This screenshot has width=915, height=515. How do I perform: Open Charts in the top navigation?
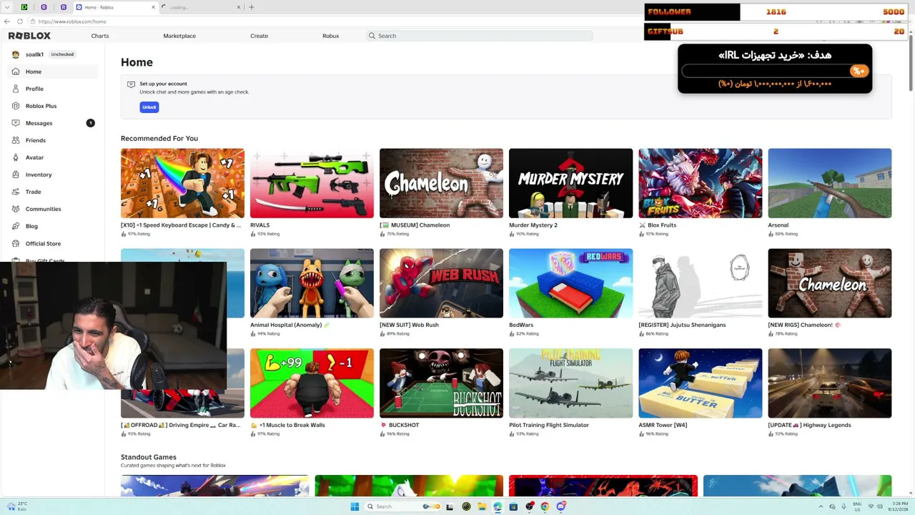tap(100, 36)
